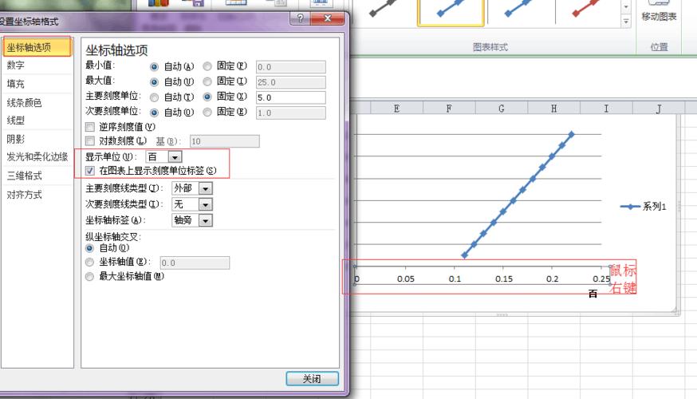Viewport: 697px width, 399px height.
Task: Pick the third blue line chart style
Action: (519, 10)
